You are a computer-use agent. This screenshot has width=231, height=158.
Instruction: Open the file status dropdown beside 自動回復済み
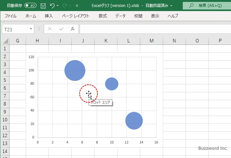coord(171,6)
